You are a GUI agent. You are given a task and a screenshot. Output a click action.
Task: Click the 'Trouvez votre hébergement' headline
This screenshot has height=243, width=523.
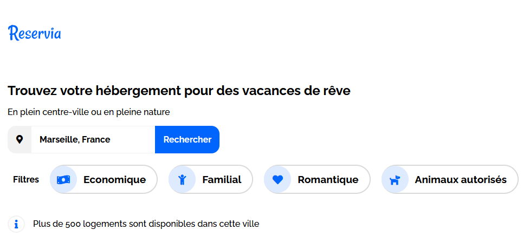(x=179, y=91)
